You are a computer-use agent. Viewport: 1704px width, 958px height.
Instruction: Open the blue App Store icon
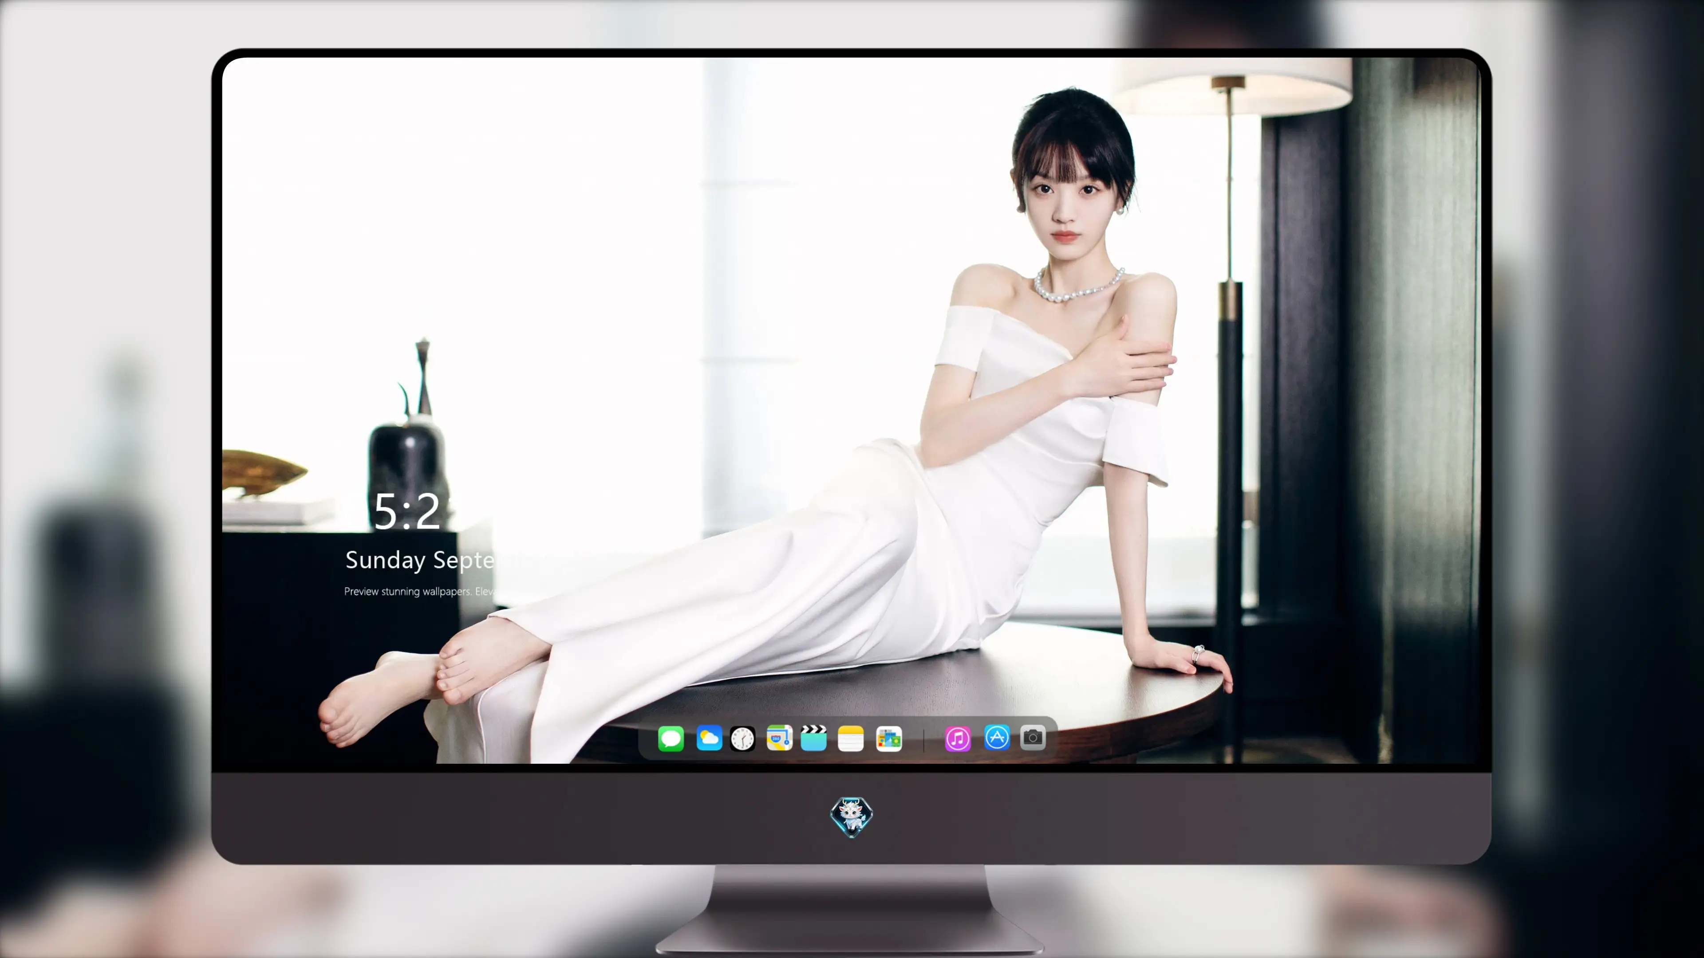(x=997, y=737)
